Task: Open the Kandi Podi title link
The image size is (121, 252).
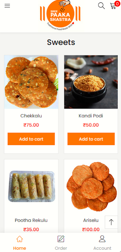Action: tap(91, 116)
